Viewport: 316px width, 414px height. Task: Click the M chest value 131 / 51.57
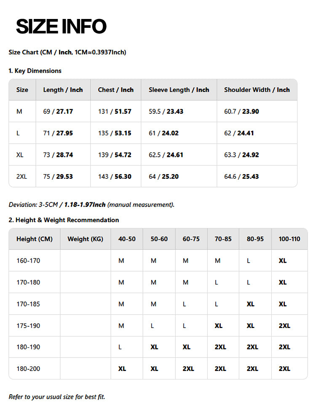(115, 112)
